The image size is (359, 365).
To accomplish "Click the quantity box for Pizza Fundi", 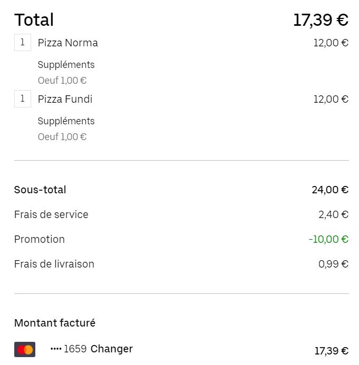I will coord(23,98).
